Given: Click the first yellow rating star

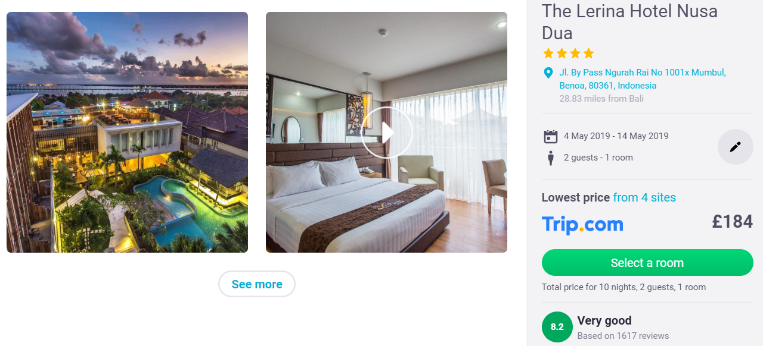Looking at the screenshot, I should (x=548, y=54).
